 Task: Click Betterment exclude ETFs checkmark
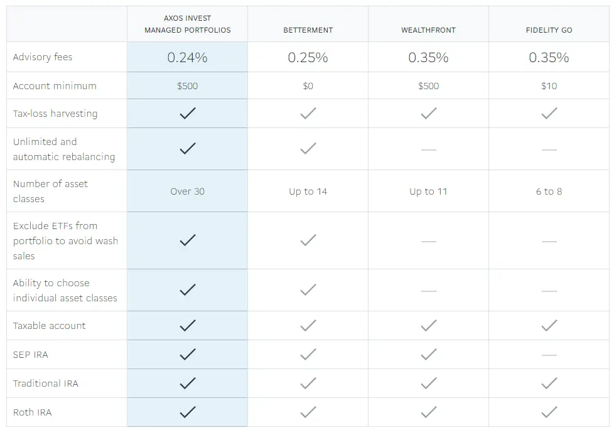[x=308, y=240]
